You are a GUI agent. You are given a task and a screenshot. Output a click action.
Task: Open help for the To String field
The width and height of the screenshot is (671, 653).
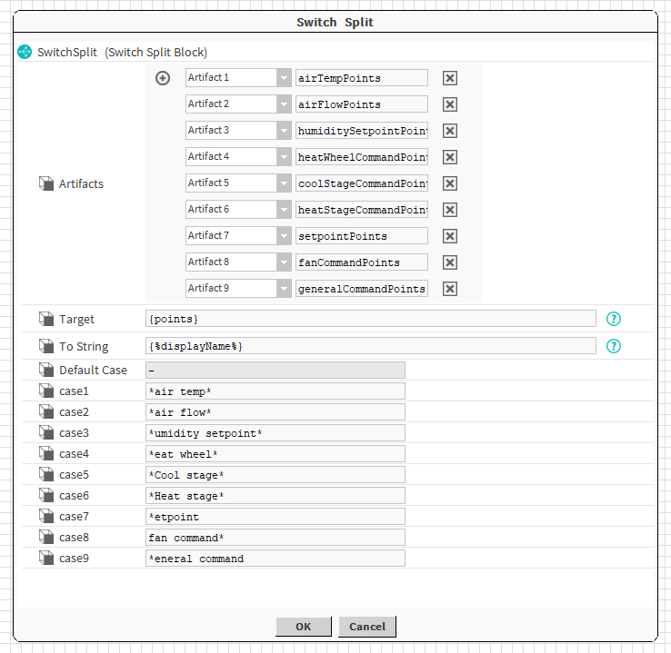coord(614,346)
